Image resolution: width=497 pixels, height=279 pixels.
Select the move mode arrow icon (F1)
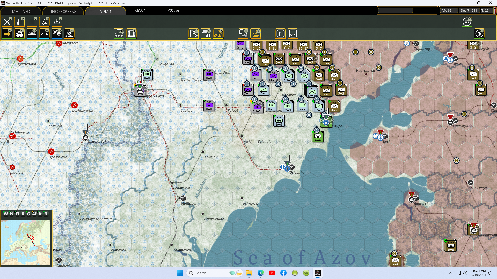pyautogui.click(x=7, y=34)
